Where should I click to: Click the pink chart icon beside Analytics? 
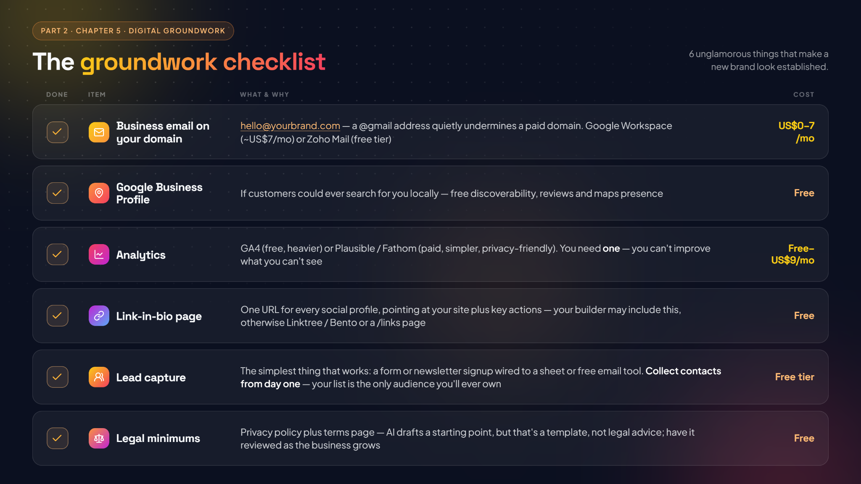pos(99,255)
